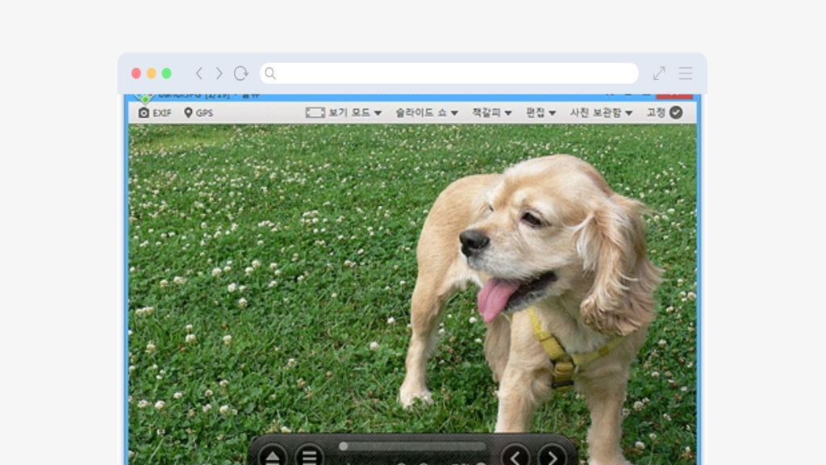The height and width of the screenshot is (465, 826).
Task: Click the browser reload icon
Action: coord(240,73)
